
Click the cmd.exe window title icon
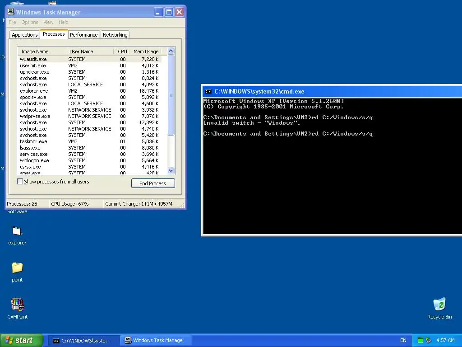coord(208,91)
